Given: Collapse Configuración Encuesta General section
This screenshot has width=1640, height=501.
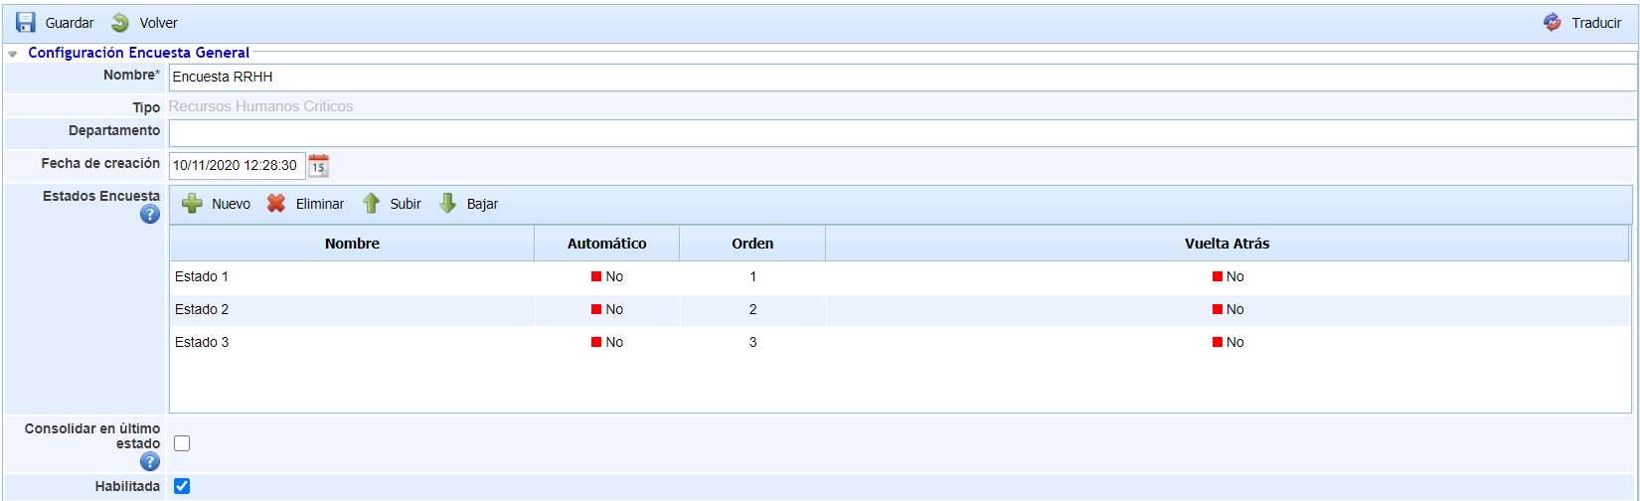Looking at the screenshot, I should (x=13, y=54).
